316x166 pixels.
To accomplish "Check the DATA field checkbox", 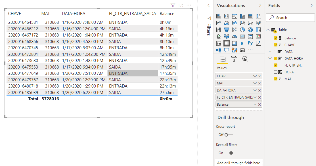I will 275,52.
